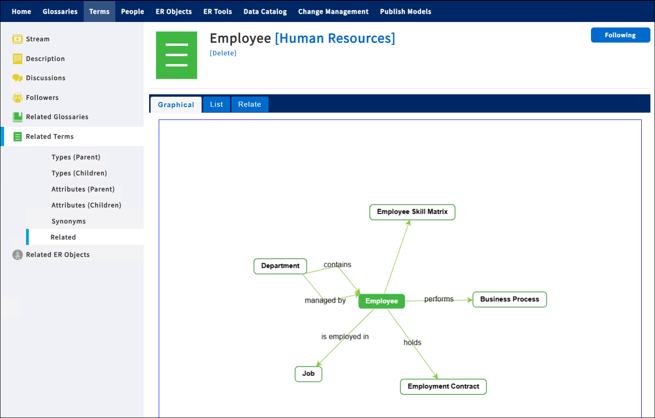This screenshot has height=418, width=655.
Task: Click the Related Glossaries book icon
Action: [17, 117]
